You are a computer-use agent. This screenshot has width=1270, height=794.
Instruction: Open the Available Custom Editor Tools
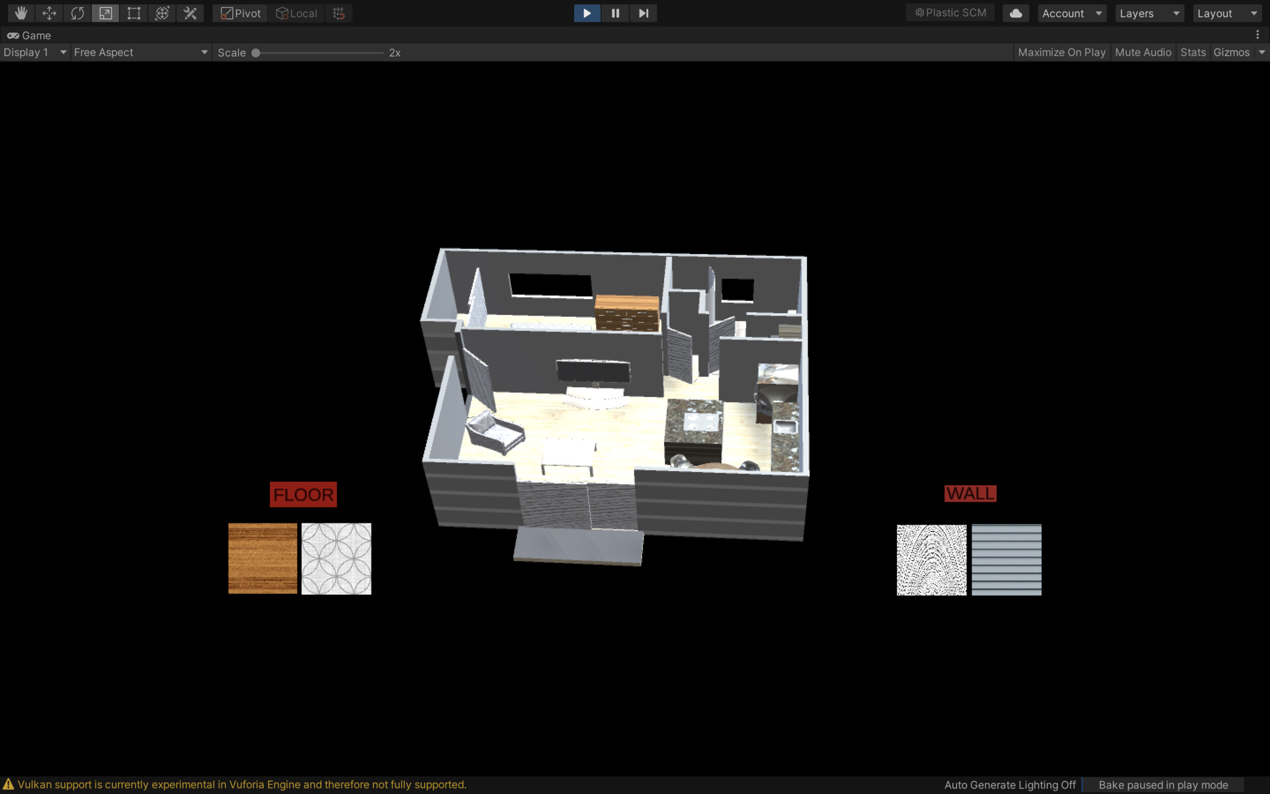[x=190, y=13]
